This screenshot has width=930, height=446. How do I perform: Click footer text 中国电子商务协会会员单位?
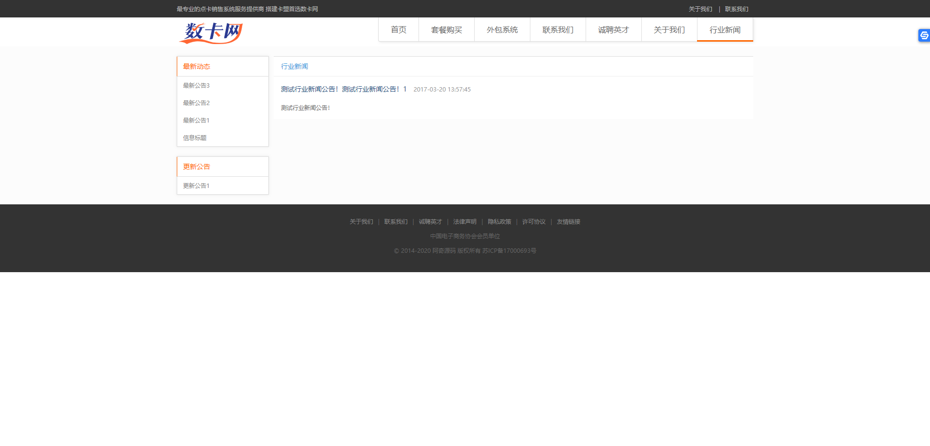[465, 236]
